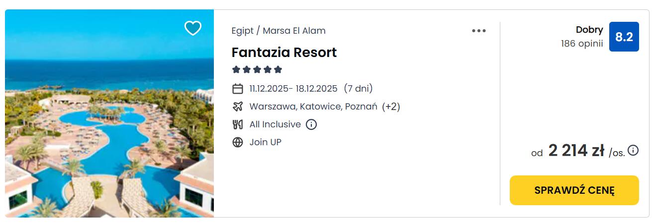This screenshot has height=224, width=652.
Task: Click the 2 214 zł price
Action: tap(576, 151)
